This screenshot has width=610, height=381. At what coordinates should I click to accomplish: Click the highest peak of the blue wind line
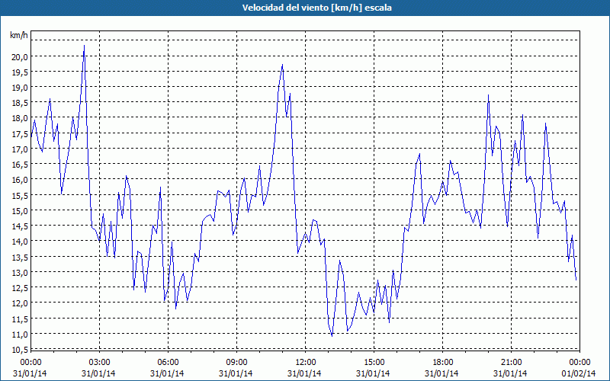[x=84, y=46]
